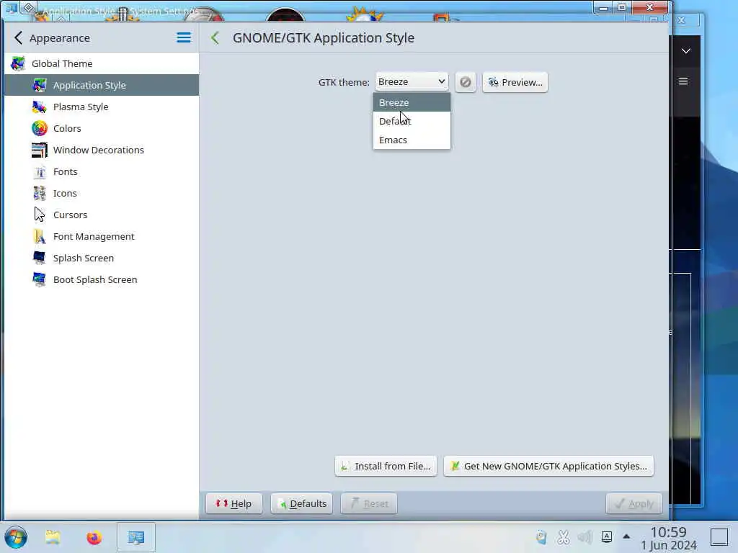Viewport: 738px width, 553px height.
Task: Open the volume tray icon
Action: (584, 537)
